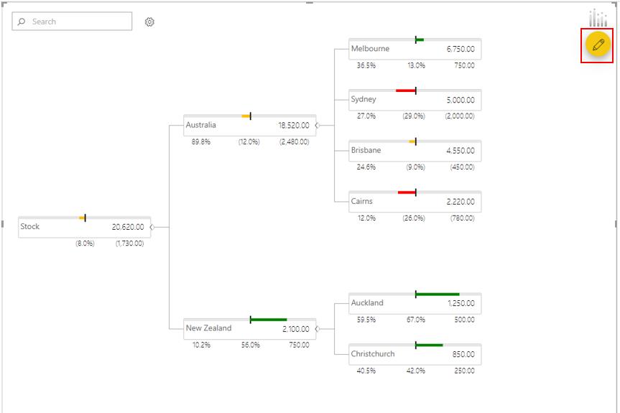Click into the Search input field

72,22
